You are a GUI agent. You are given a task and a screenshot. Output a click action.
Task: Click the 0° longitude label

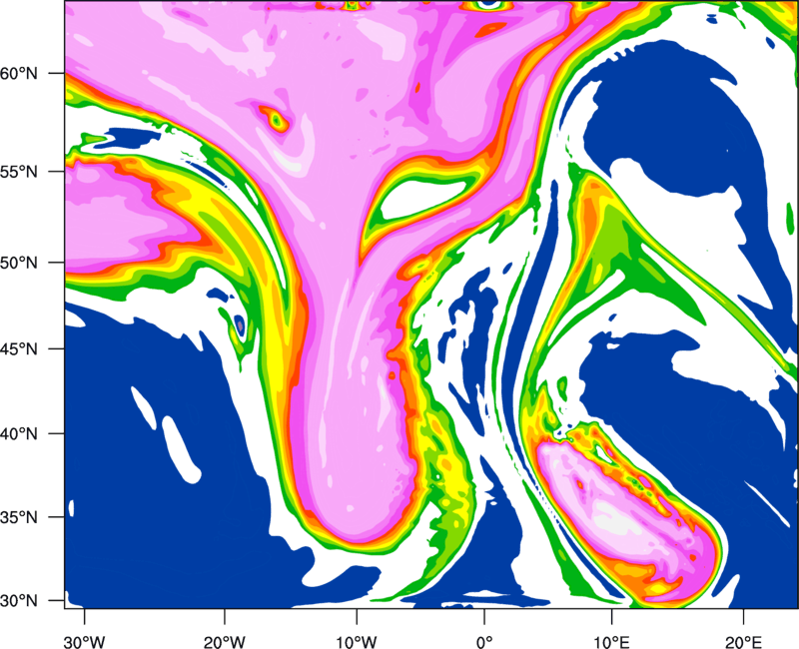(x=484, y=642)
